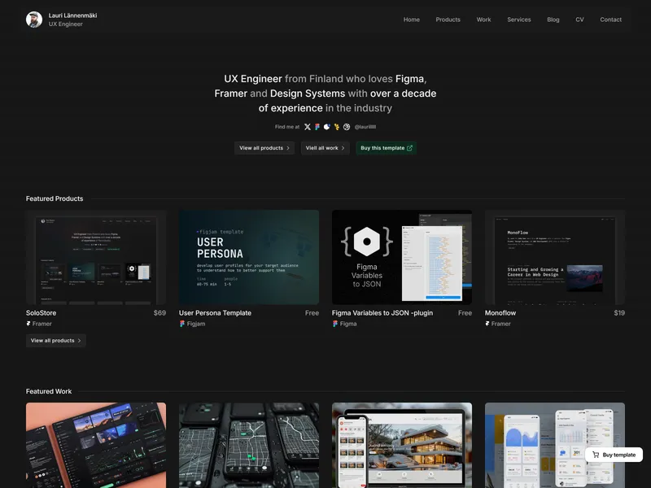Click the "$69" price of SoloStore
Screen dimensions: 651x488
pyautogui.click(x=159, y=313)
